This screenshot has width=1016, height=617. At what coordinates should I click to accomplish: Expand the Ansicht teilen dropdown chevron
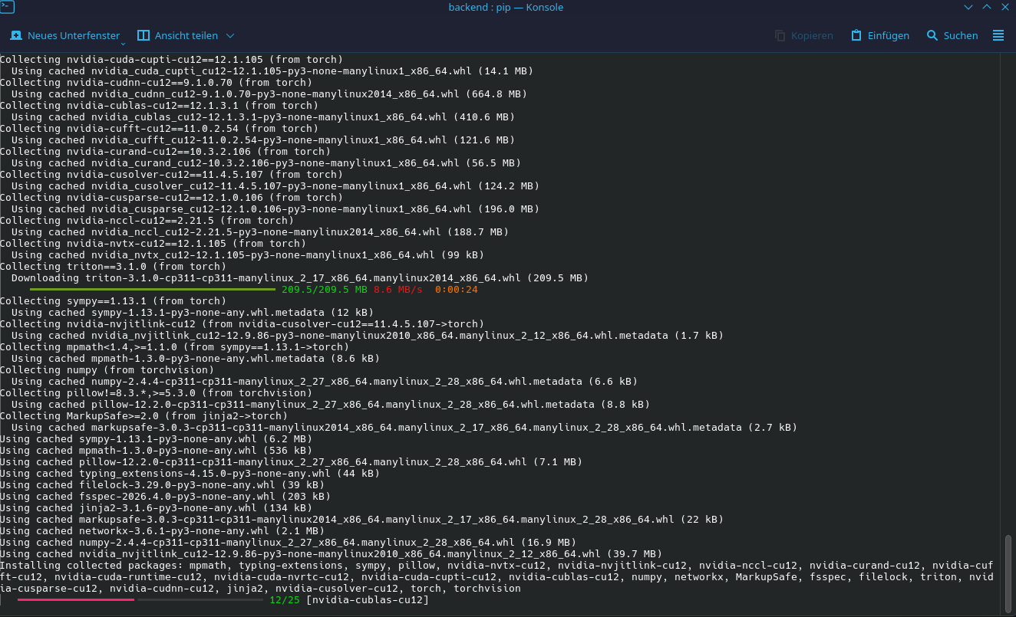click(230, 35)
